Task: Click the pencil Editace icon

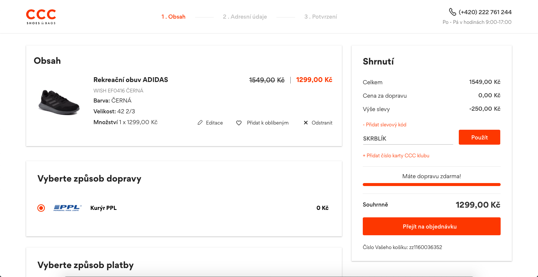Action: [x=200, y=123]
